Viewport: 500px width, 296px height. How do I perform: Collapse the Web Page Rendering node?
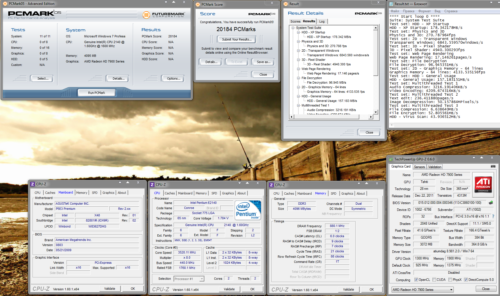(299, 69)
